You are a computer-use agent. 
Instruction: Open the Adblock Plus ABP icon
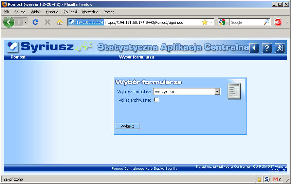pos(278,22)
